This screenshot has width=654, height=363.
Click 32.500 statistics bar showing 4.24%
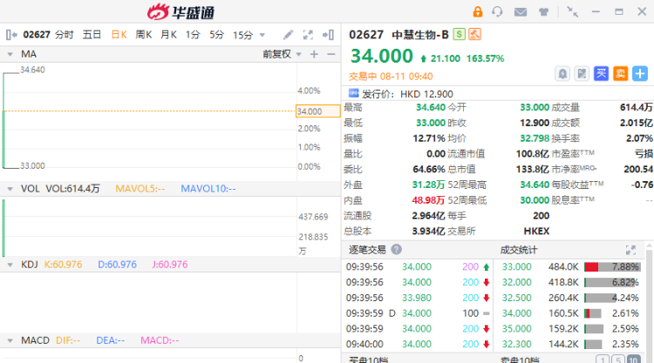tap(611, 298)
